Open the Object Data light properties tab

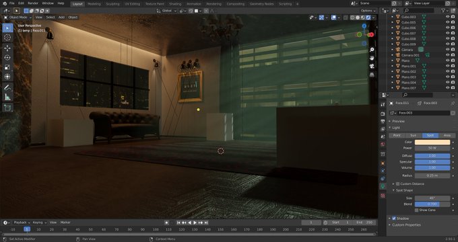383,186
